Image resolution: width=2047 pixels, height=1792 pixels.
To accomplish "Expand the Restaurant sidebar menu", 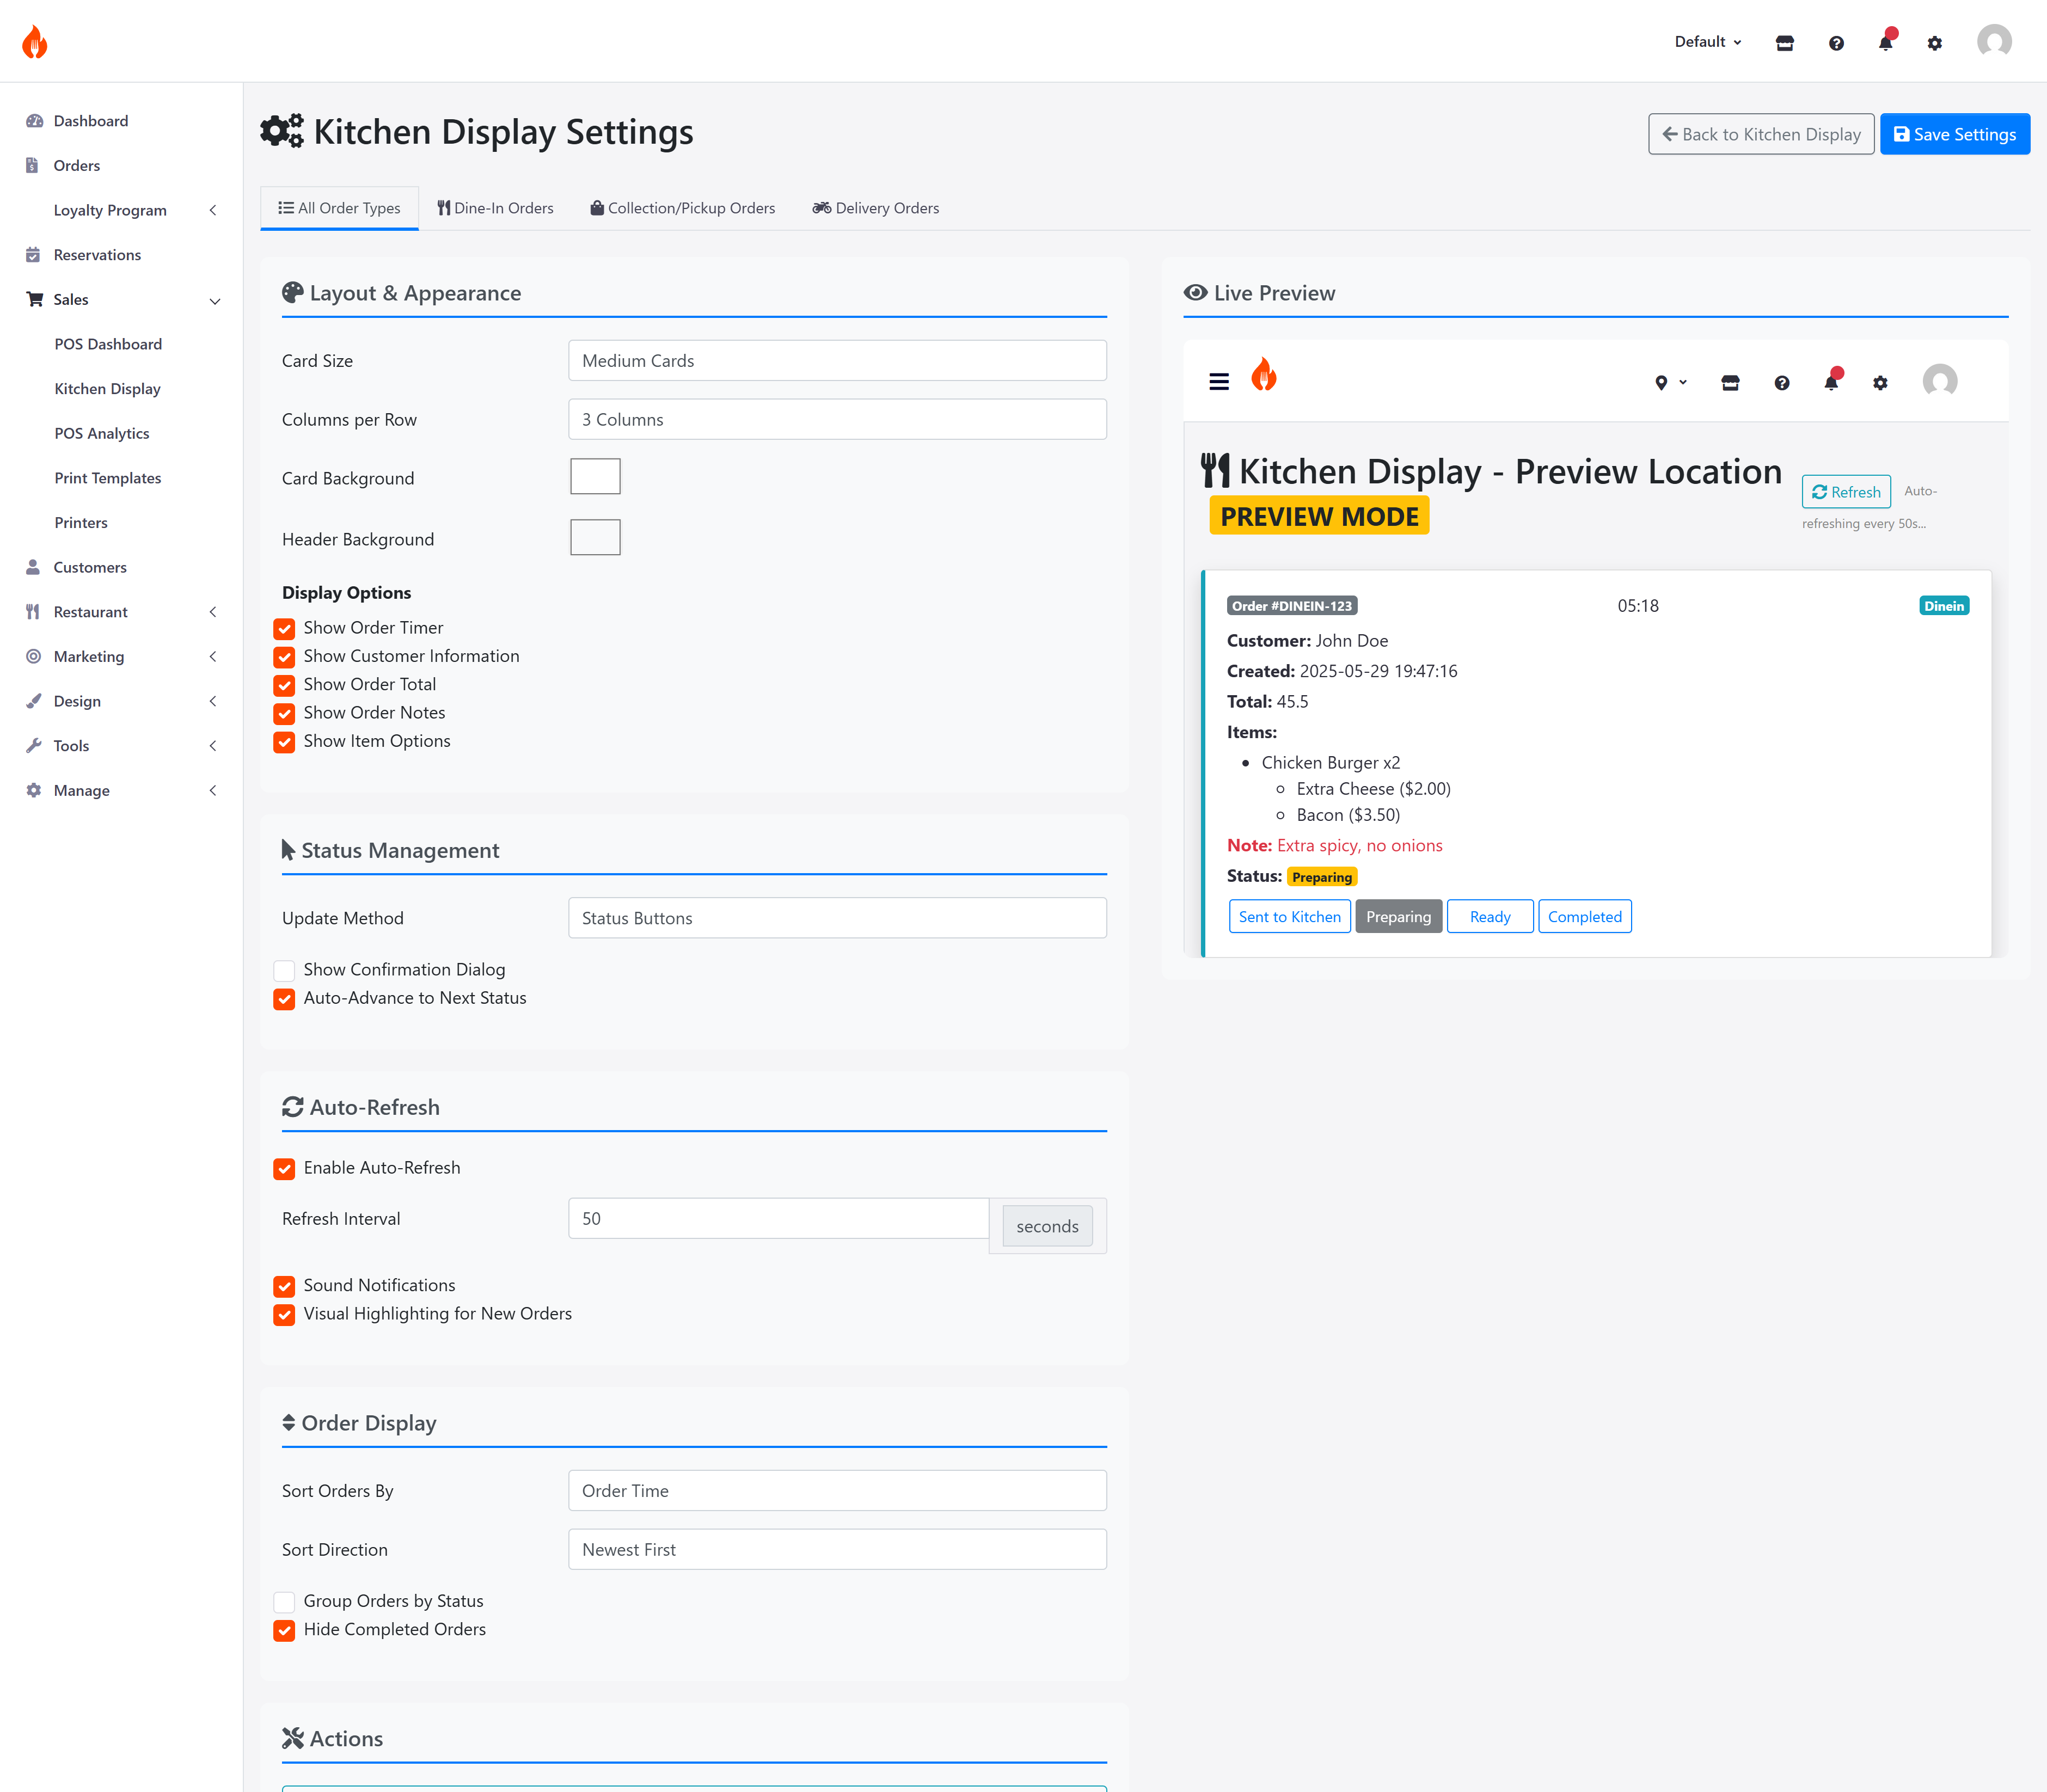I will coord(121,612).
